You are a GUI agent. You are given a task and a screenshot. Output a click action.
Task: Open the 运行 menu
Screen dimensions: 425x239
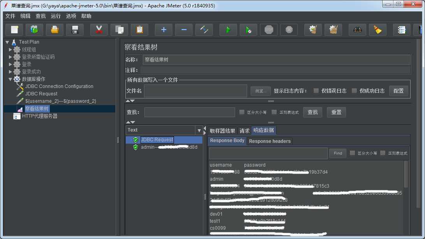tap(56, 16)
